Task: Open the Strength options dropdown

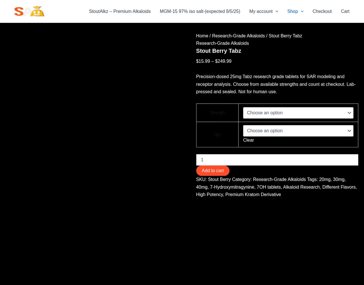Action: click(298, 113)
